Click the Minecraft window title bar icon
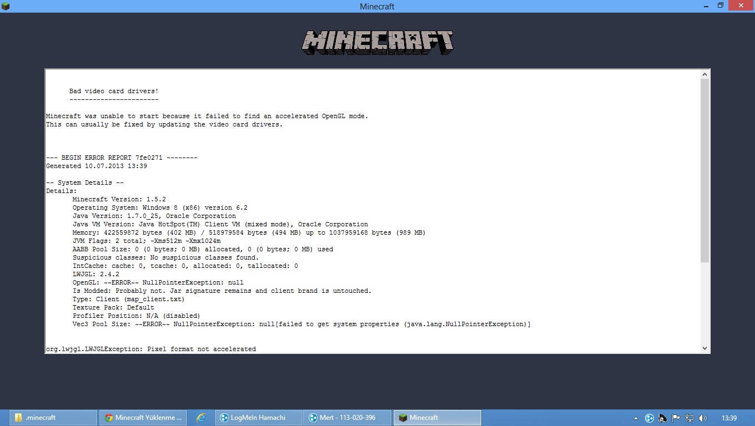755x426 pixels. (6, 6)
